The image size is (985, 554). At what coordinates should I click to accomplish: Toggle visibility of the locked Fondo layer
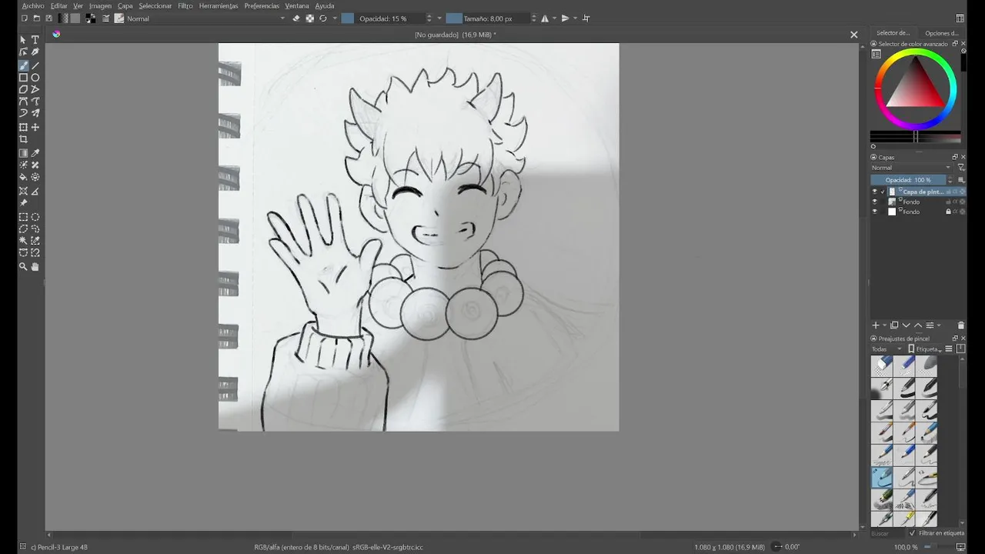click(874, 212)
